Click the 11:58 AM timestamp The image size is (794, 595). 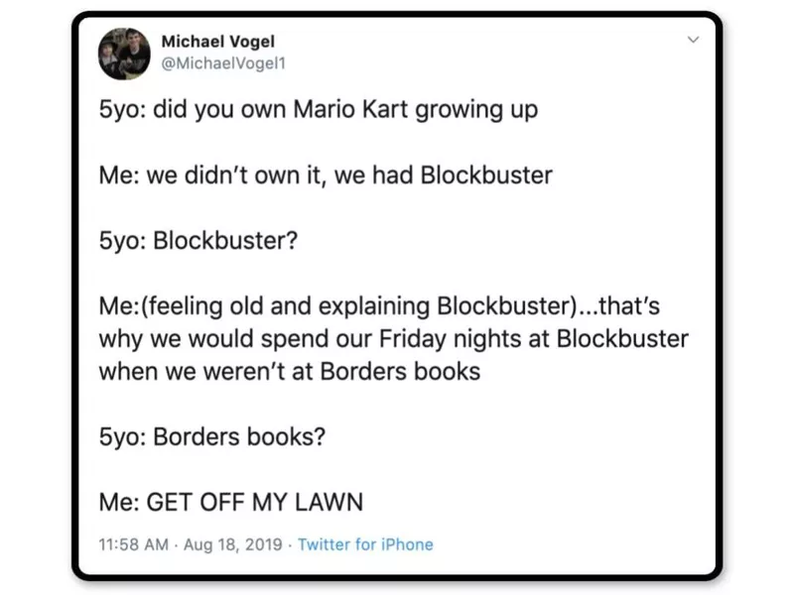pyautogui.click(x=139, y=544)
